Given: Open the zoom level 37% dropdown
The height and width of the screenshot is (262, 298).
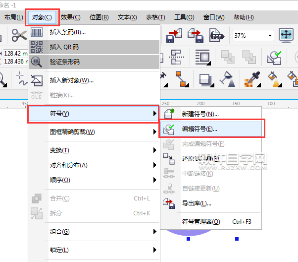Looking at the screenshot, I should (270, 35).
